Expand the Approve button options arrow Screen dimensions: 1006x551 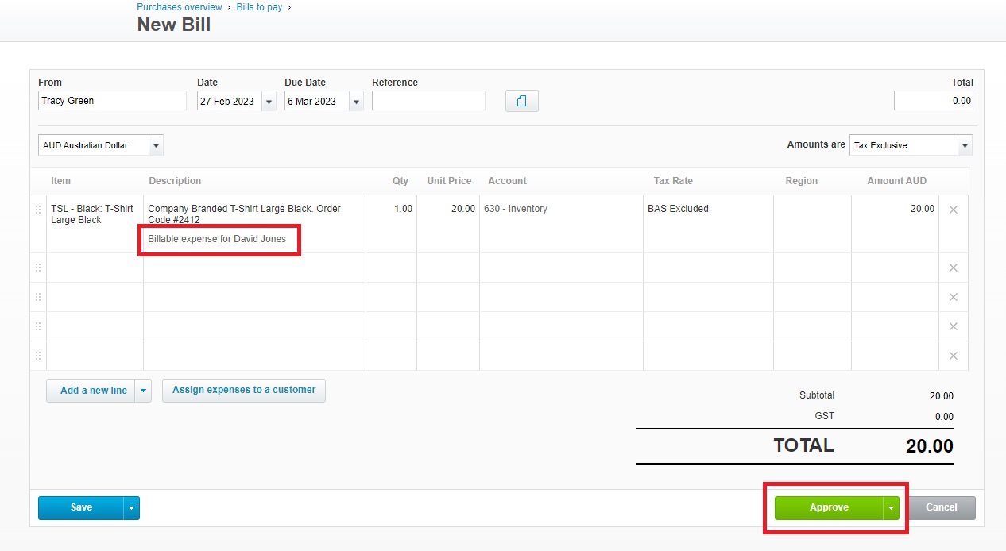(x=891, y=508)
